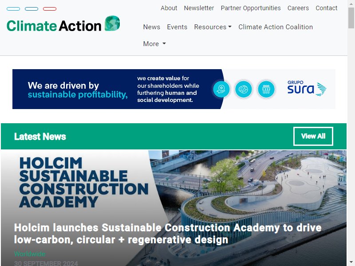This screenshot has height=266, width=355.
Task: Go to the Events page
Action: tap(177, 27)
